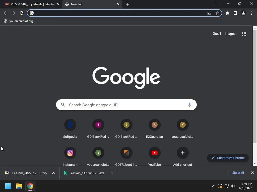Open File Explorer from taskbar
Image resolution: width=257 pixels, height=192 pixels.
click(x=19, y=186)
